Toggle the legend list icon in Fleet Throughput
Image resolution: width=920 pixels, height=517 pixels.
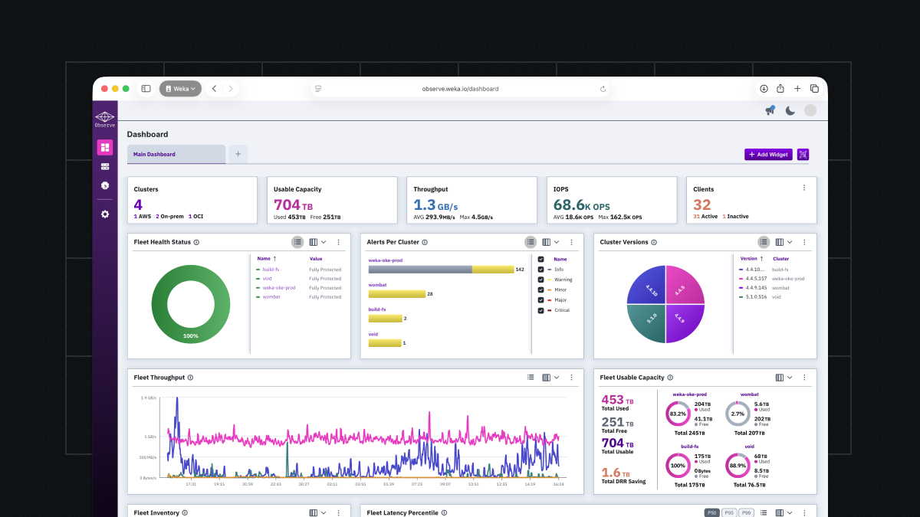(x=531, y=378)
